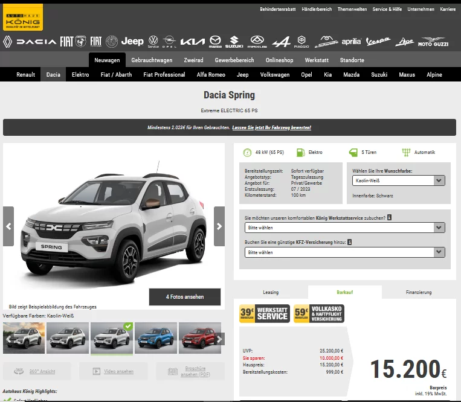Viewport: 461px width, 402px height.
Task: Switch to the Finanzierung tab
Action: [419, 292]
